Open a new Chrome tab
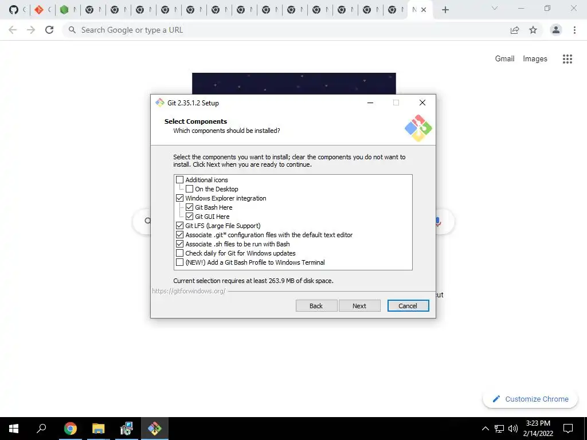Screen dimensions: 587x440 (445, 10)
